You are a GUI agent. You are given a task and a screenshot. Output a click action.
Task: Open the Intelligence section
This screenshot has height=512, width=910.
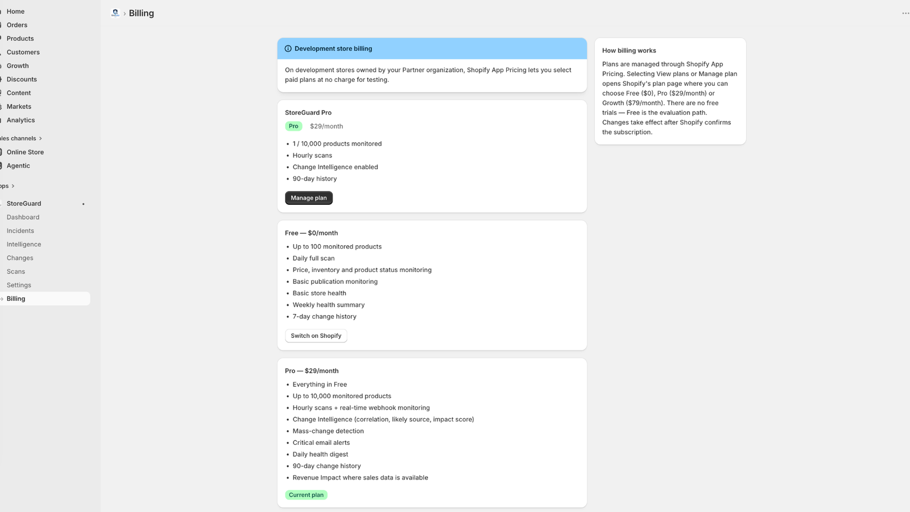[x=24, y=245]
